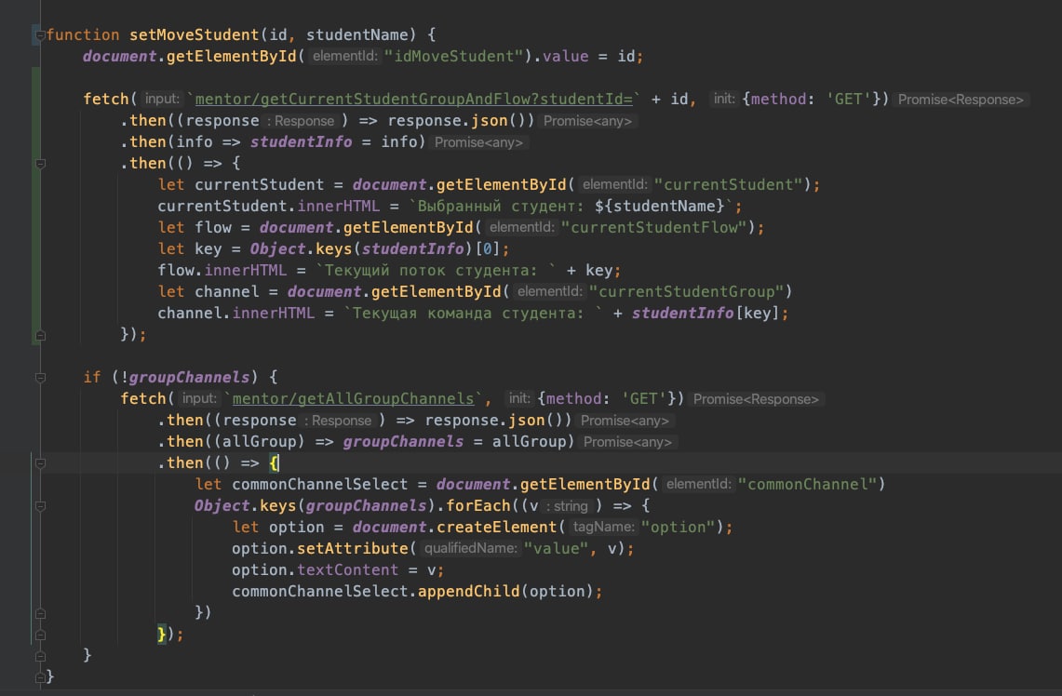Click fold end marker beside first });
The width and height of the screenshot is (1062, 696).
pyautogui.click(x=40, y=335)
